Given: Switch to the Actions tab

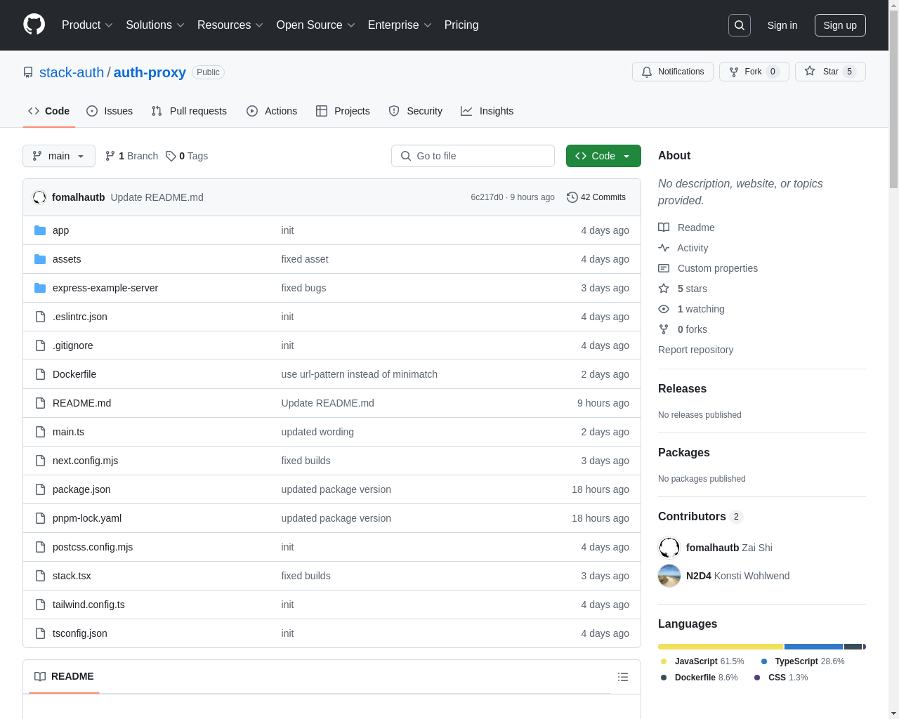Looking at the screenshot, I should click(x=272, y=111).
